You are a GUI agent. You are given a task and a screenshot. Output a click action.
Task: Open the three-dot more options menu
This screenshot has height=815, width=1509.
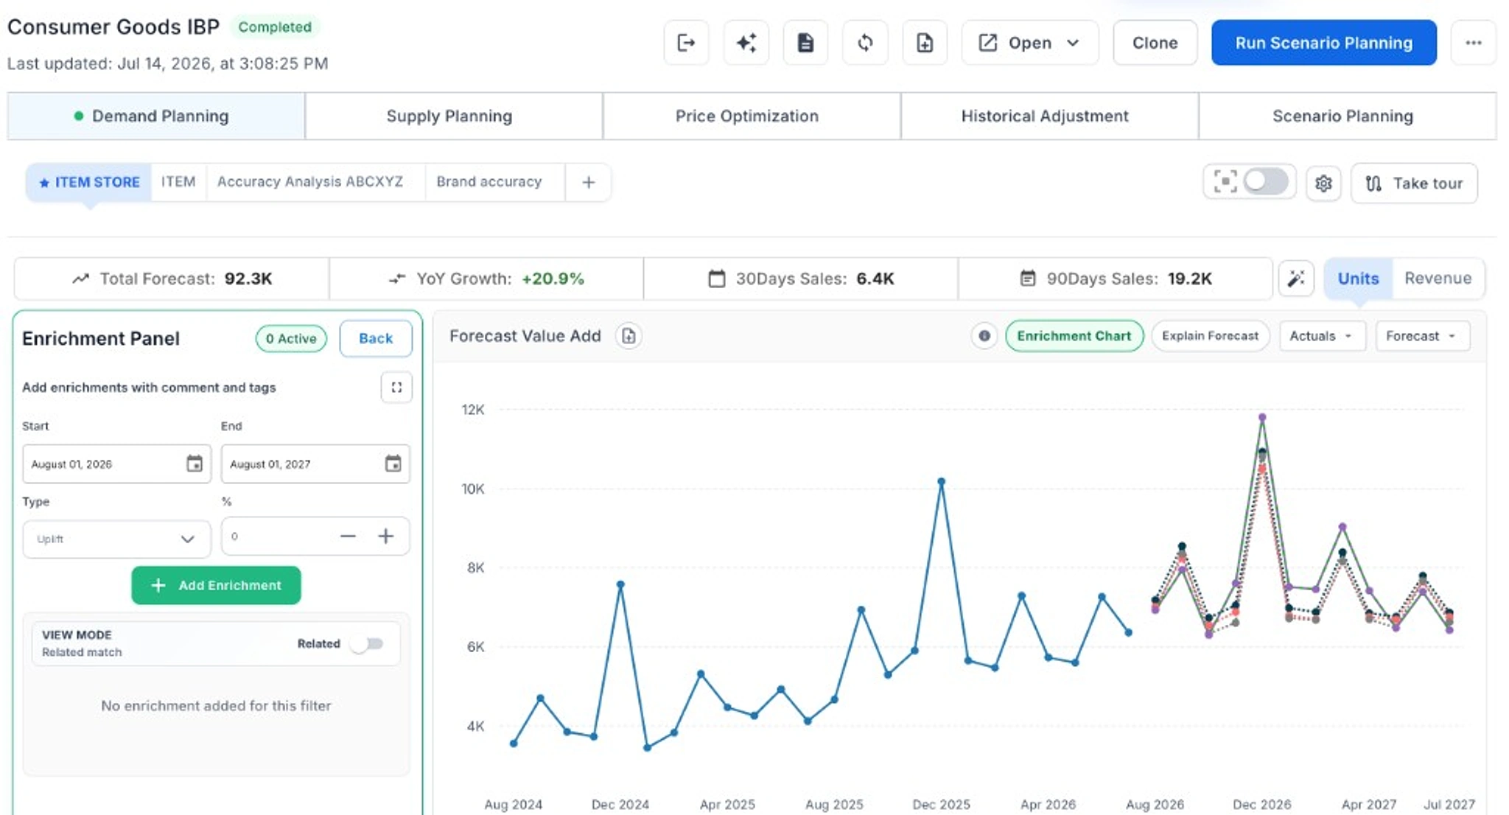1474,43
